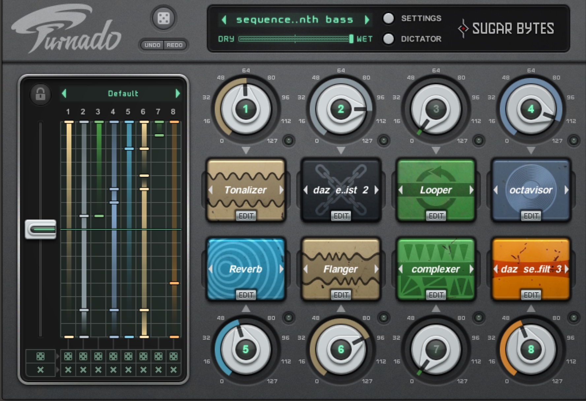The image size is (586, 401).
Task: Click randomize dice for Dictator column 8
Action: click(173, 356)
